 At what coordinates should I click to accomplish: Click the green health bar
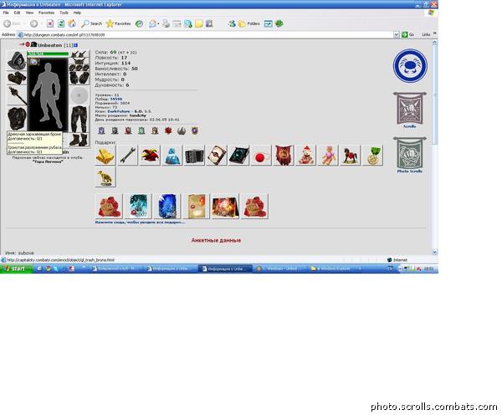(48, 54)
